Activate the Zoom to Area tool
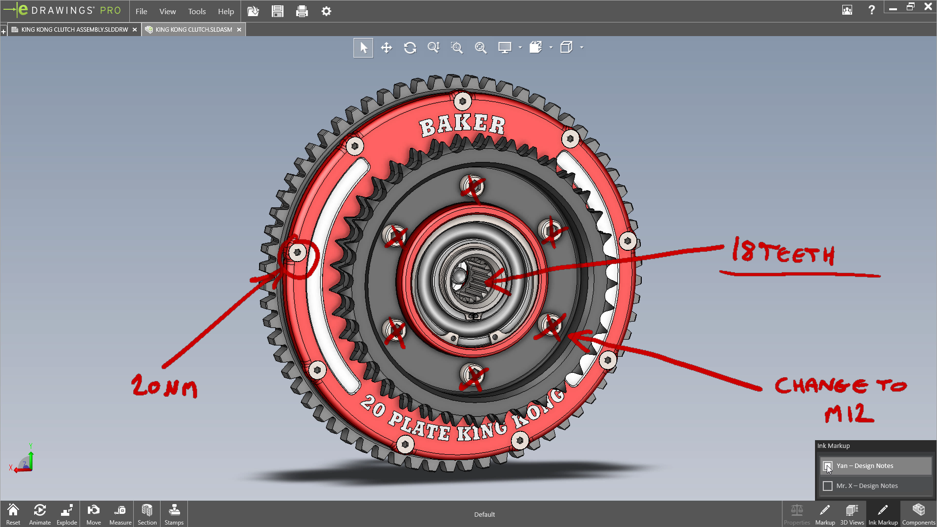 [x=457, y=48]
